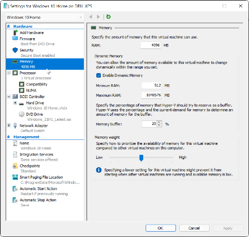The height and width of the screenshot is (237, 249).
Task: Click the window title bar app icon
Action: point(6,6)
